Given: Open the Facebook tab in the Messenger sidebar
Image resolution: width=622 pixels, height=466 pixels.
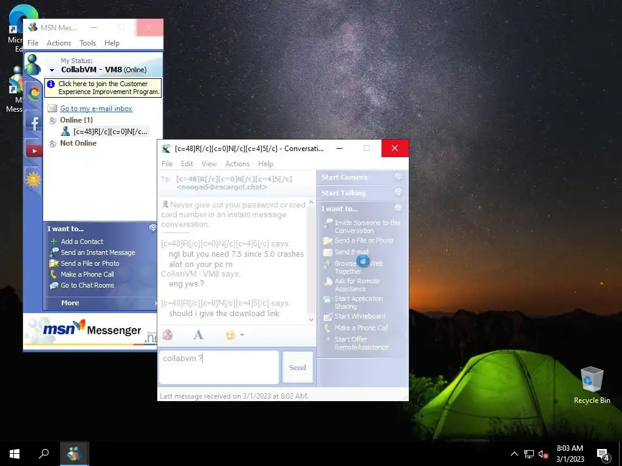Looking at the screenshot, I should click(x=34, y=123).
